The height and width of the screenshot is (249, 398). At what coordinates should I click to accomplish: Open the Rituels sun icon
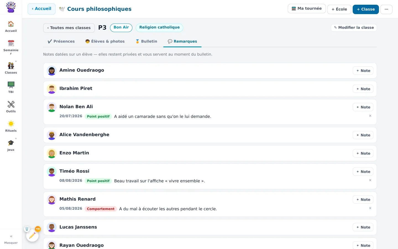coord(11,126)
